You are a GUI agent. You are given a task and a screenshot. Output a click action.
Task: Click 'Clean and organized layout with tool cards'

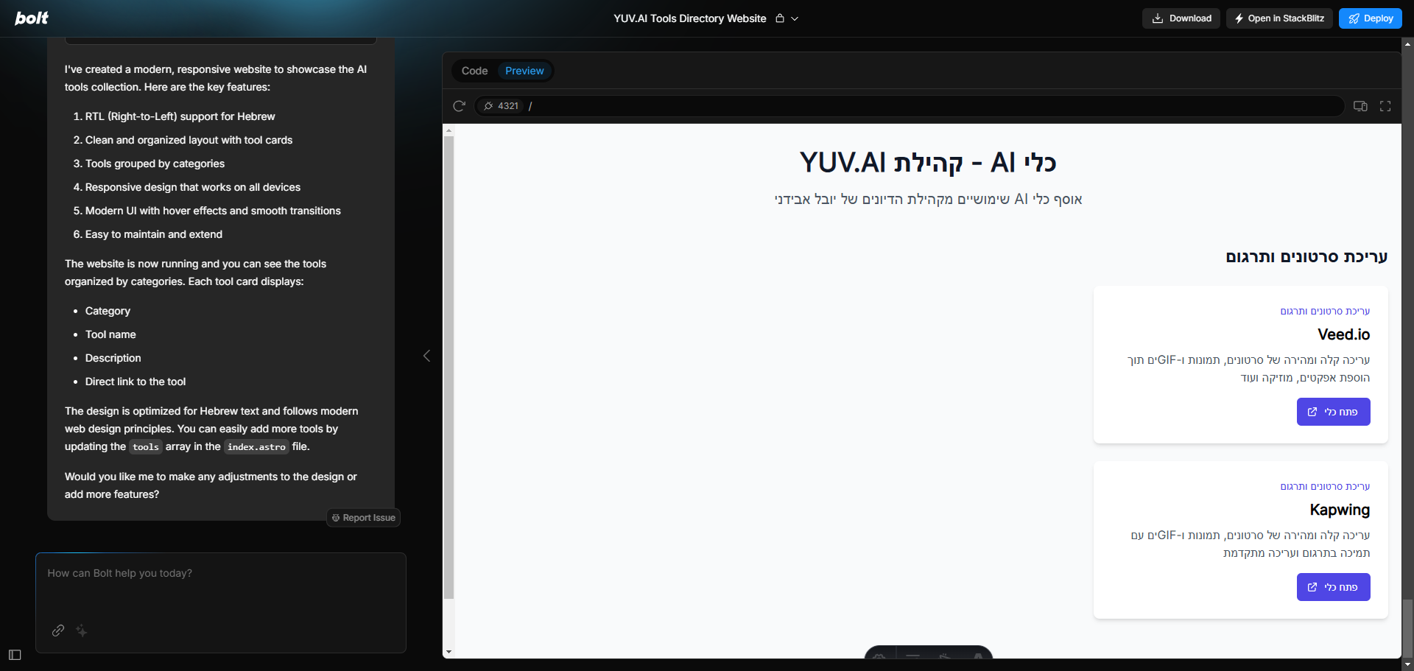click(189, 140)
